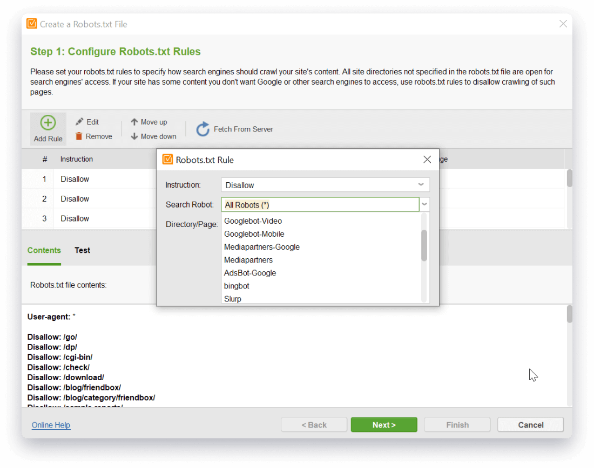
Task: Click the 'Disallow: /go/' line
Action: pyautogui.click(x=52, y=337)
